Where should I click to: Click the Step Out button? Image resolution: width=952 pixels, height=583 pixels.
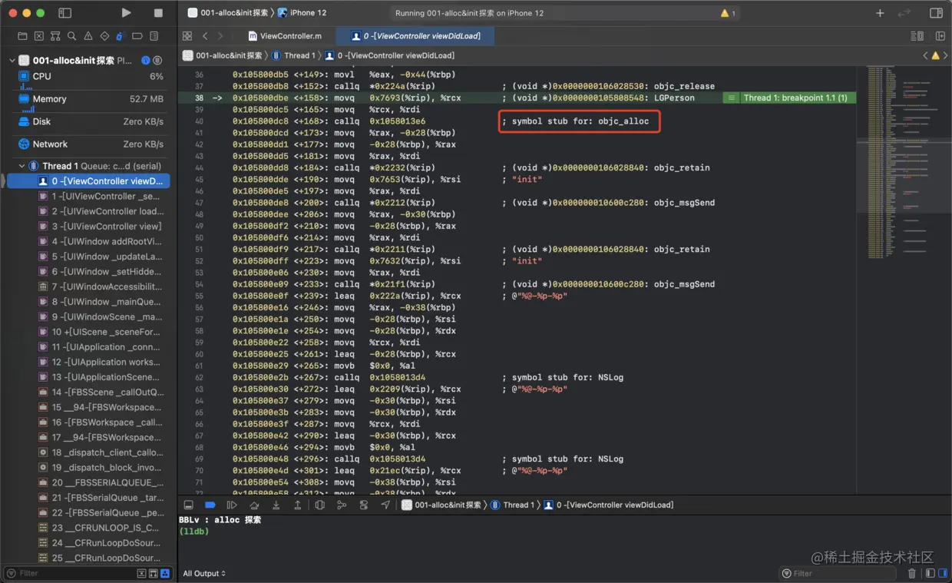(x=298, y=505)
